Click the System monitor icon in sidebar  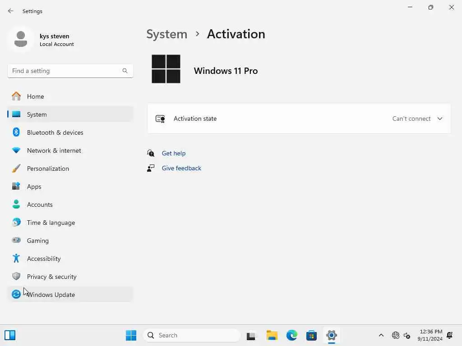pyautogui.click(x=16, y=114)
